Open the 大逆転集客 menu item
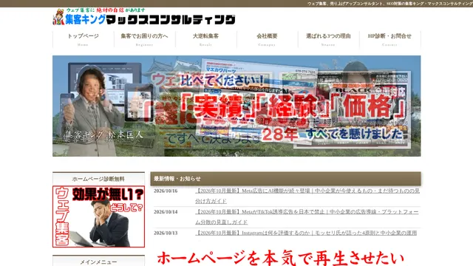This screenshot has height=266, width=473. pyautogui.click(x=205, y=39)
